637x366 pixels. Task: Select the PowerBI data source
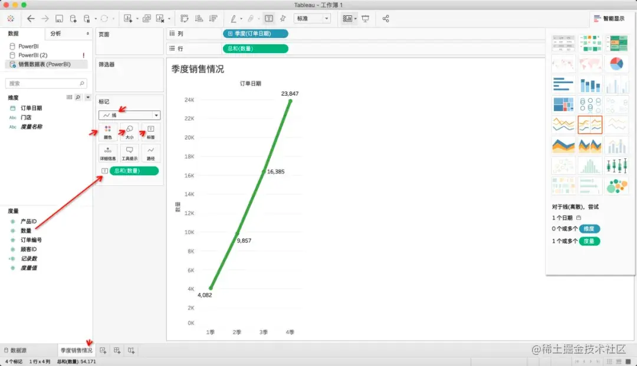[x=28, y=47]
